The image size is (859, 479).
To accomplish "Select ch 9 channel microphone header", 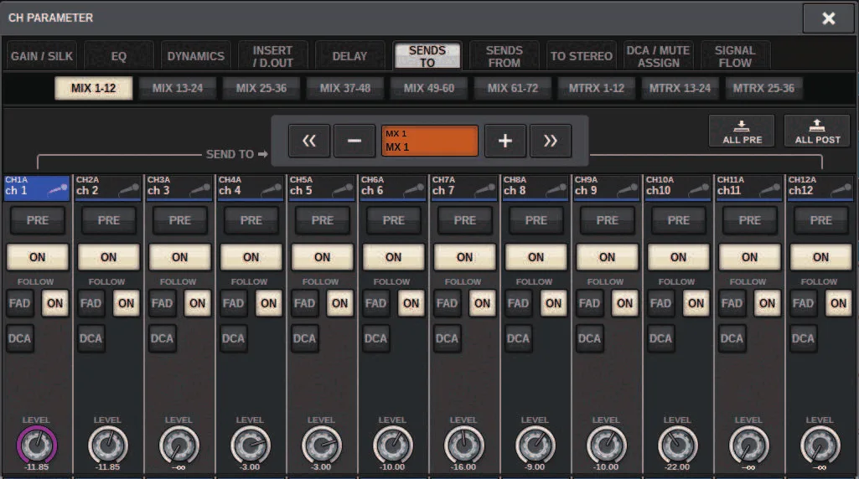I will 607,188.
